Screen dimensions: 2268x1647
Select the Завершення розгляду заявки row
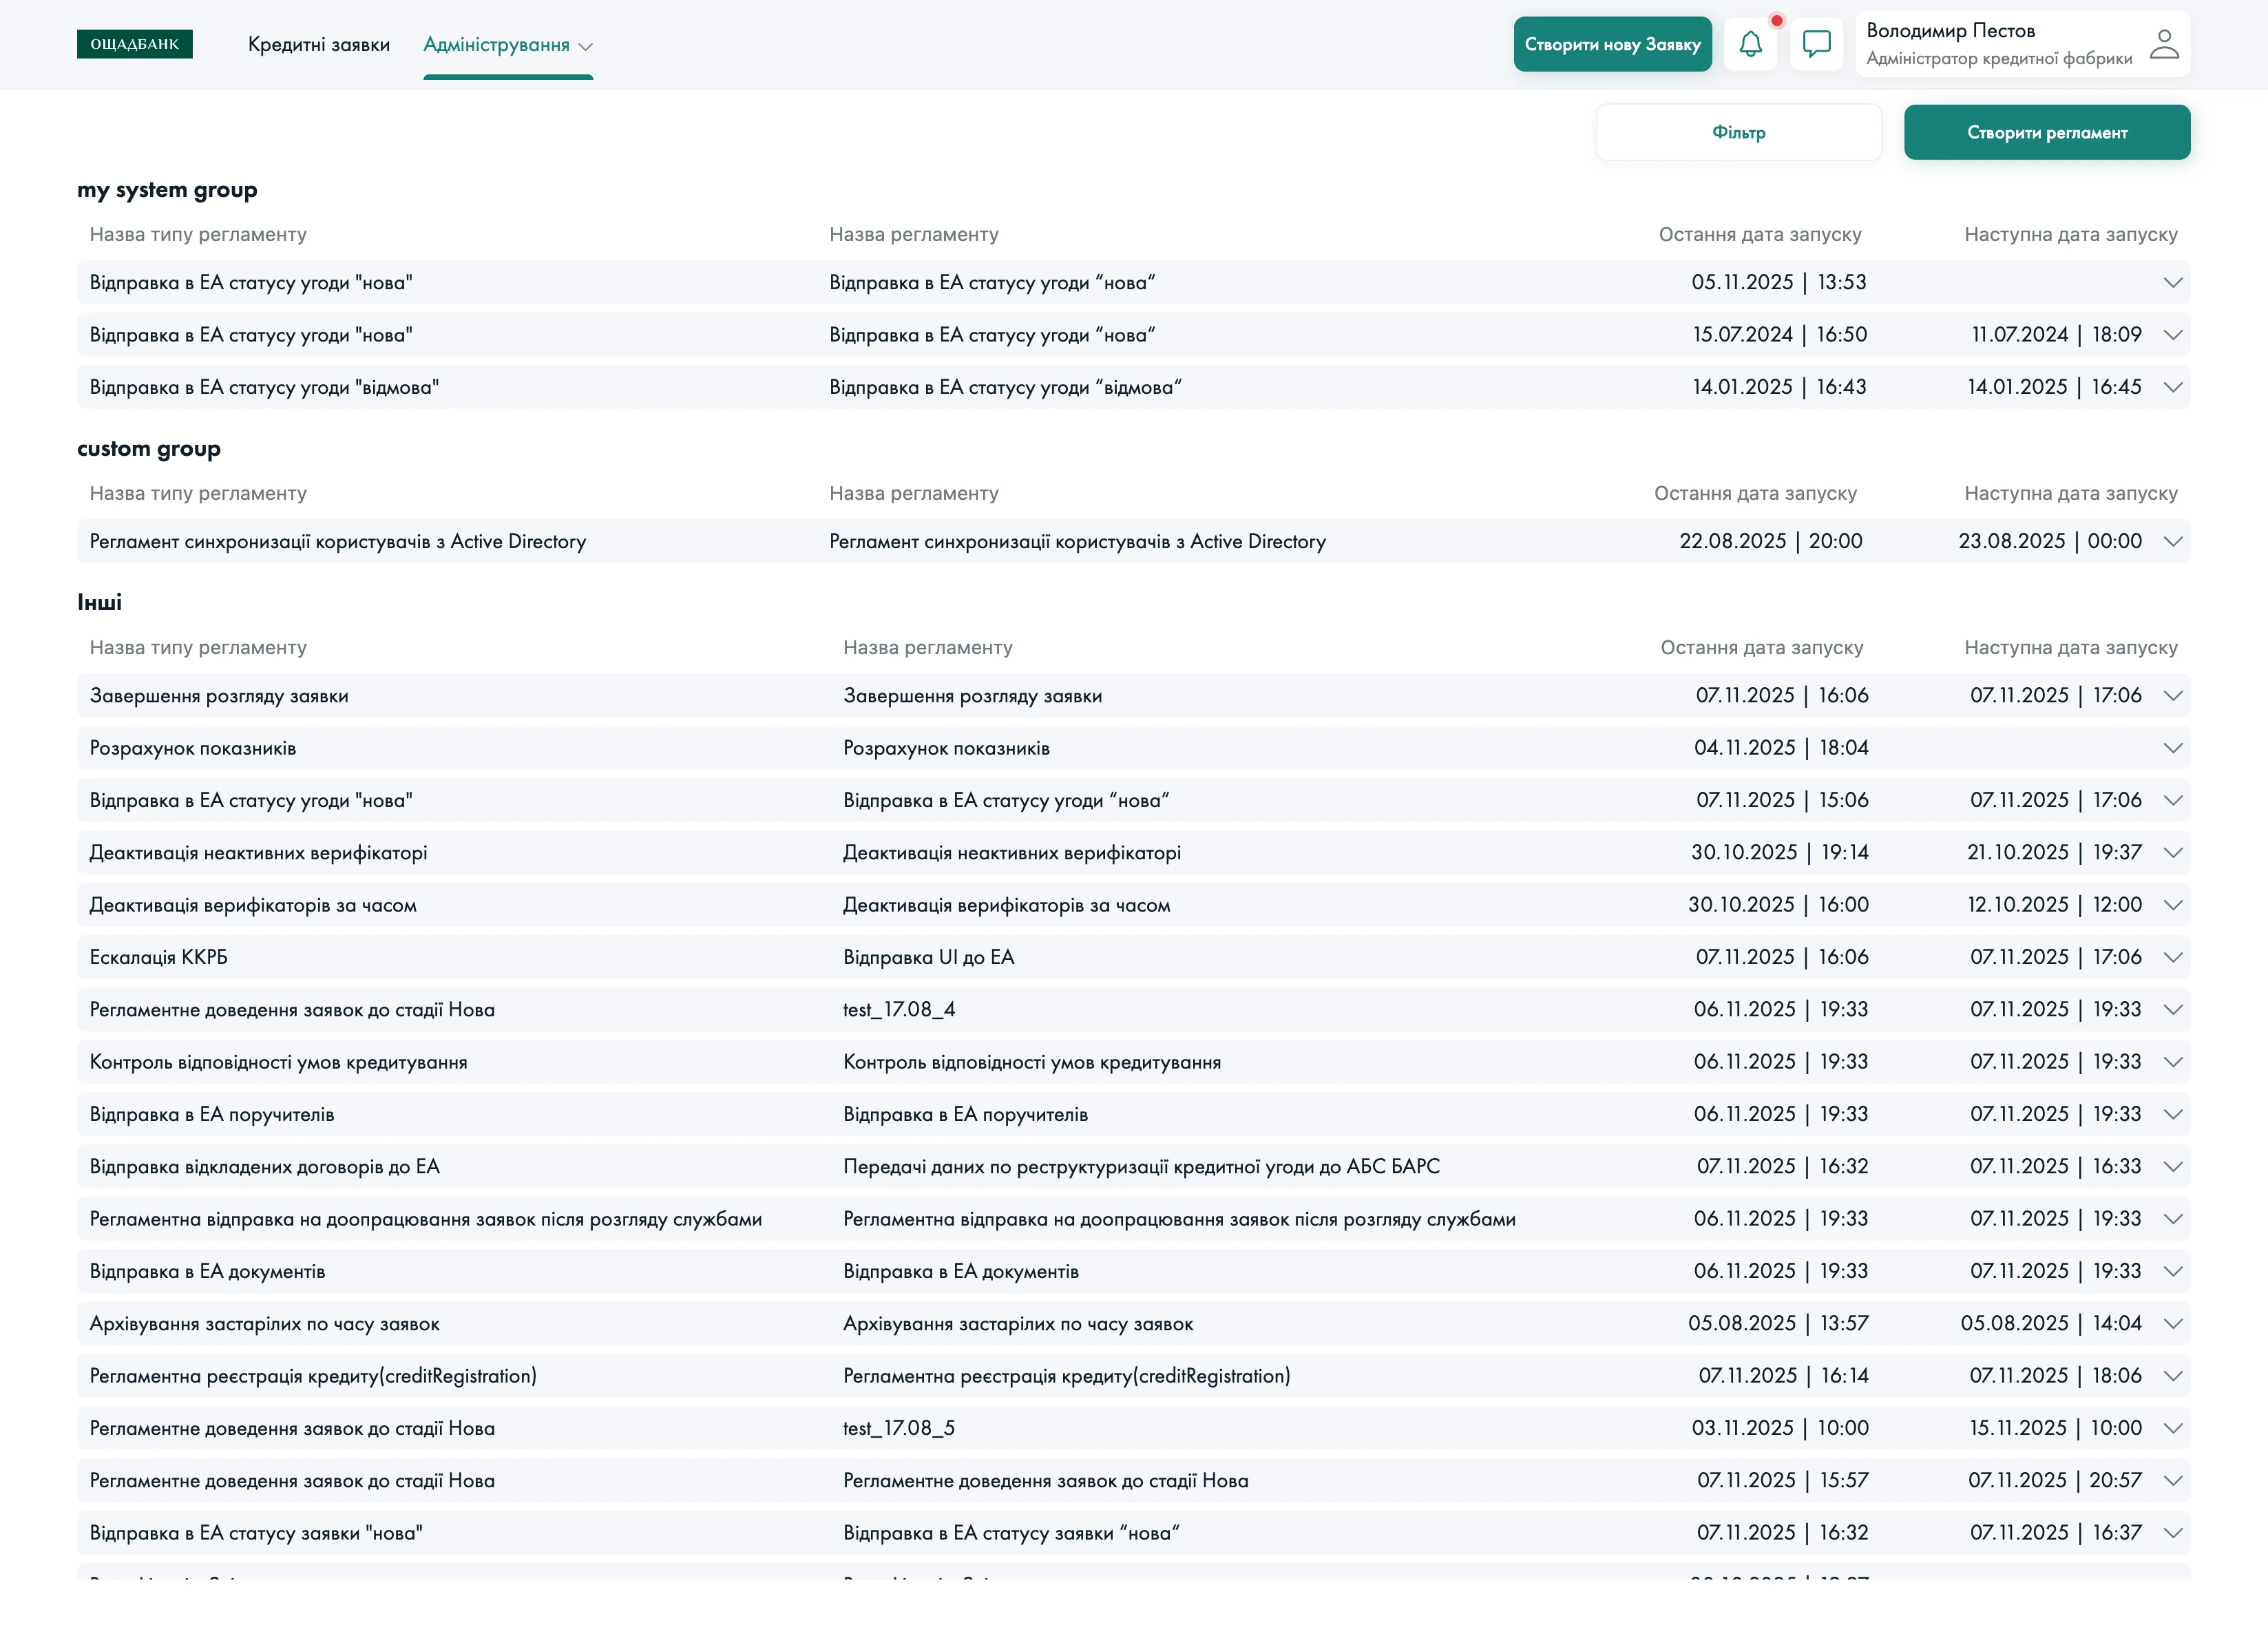[x=219, y=696]
